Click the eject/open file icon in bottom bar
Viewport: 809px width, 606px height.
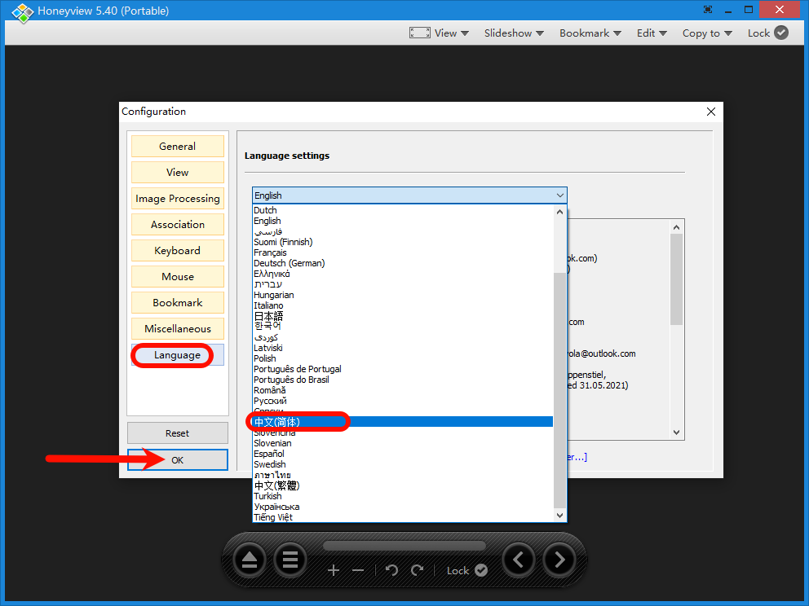(250, 560)
